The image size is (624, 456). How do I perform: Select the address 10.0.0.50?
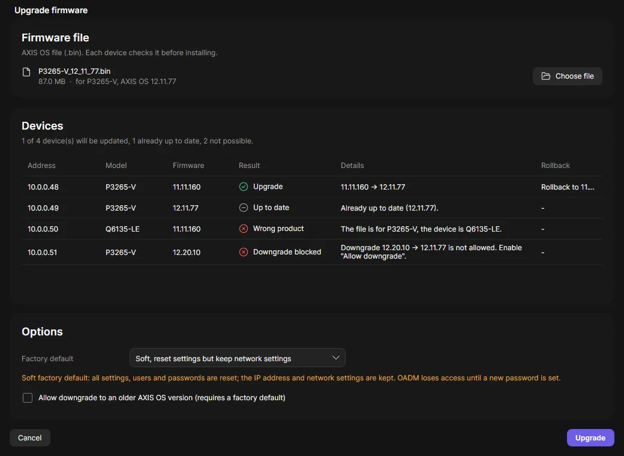pyautogui.click(x=43, y=229)
